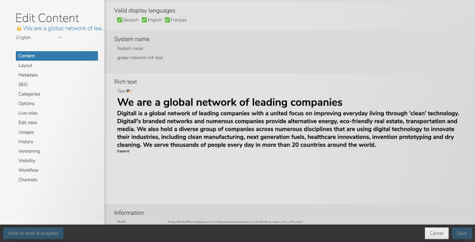Open the Layout section
This screenshot has width=475, height=242.
pos(25,66)
